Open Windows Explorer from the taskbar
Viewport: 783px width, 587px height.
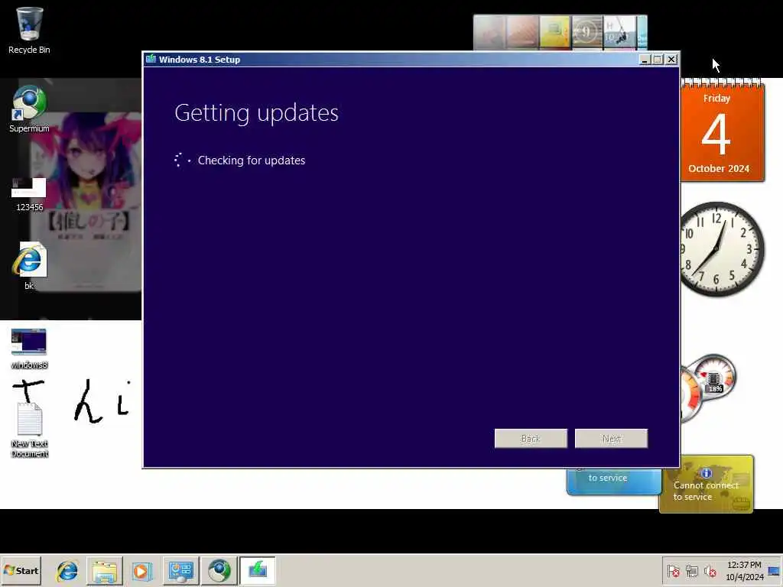point(104,570)
